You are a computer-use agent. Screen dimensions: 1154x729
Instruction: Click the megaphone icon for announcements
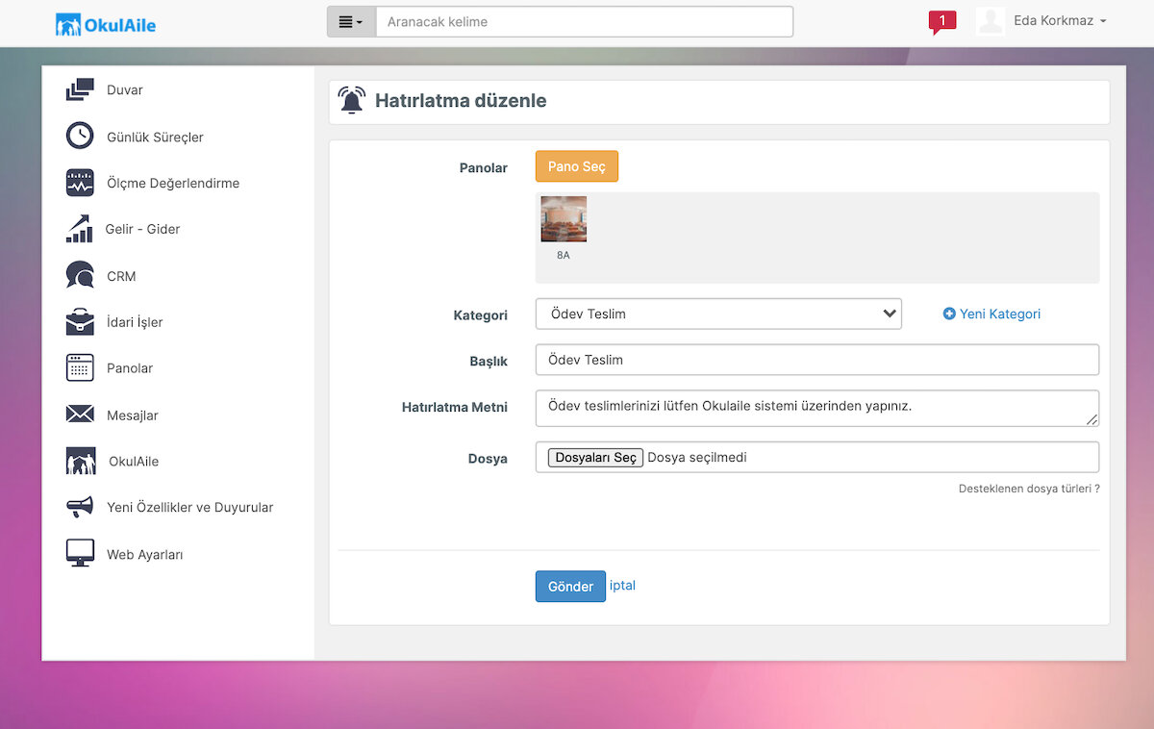[80, 507]
